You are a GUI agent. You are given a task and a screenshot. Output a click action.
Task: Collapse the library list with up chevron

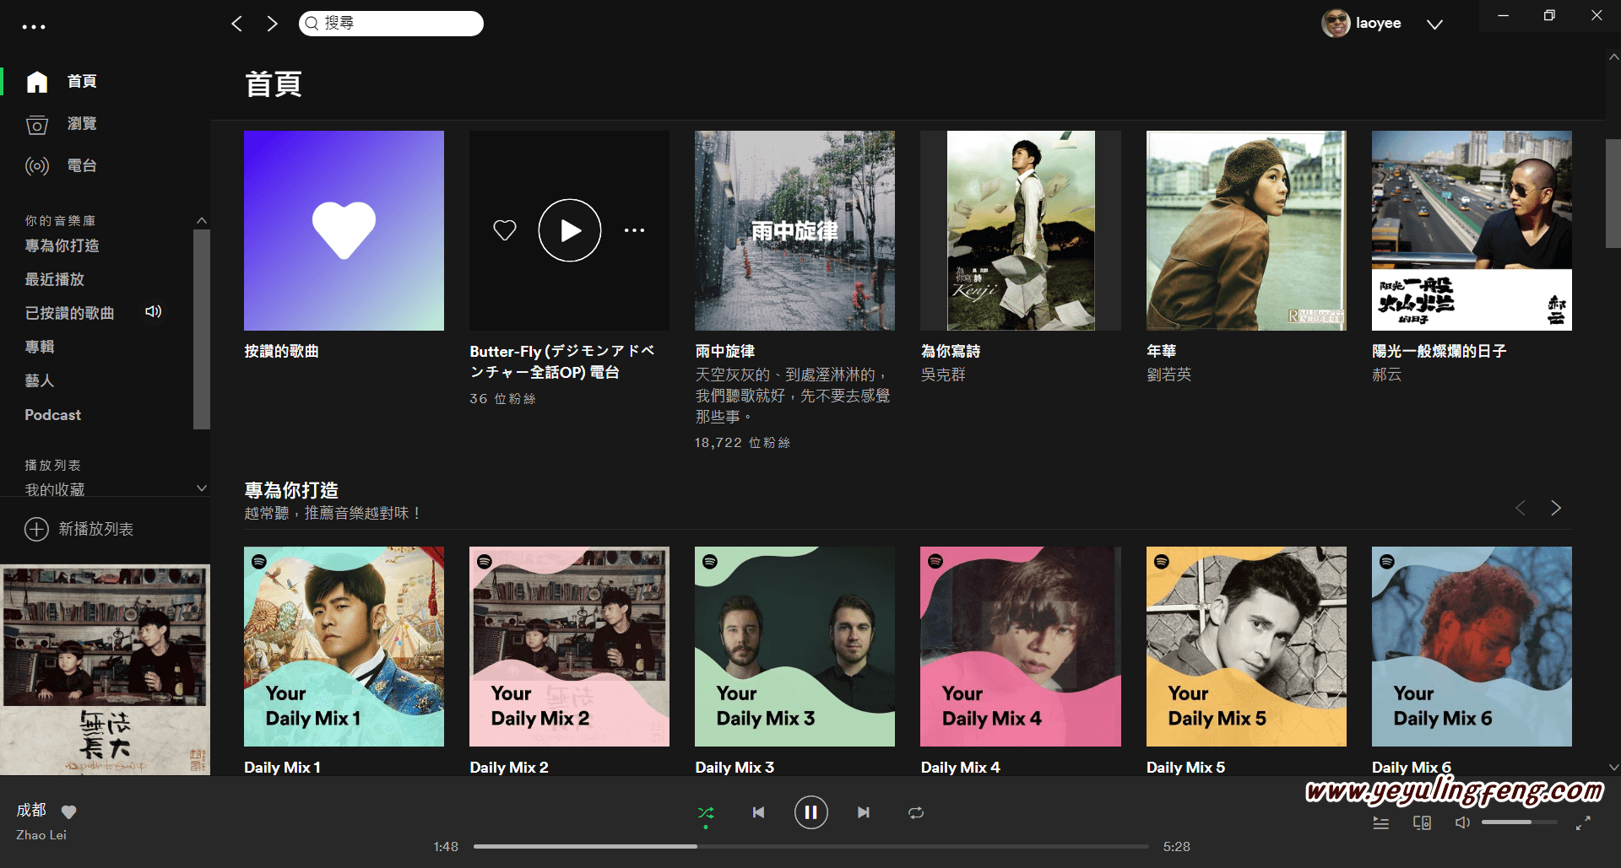click(201, 220)
